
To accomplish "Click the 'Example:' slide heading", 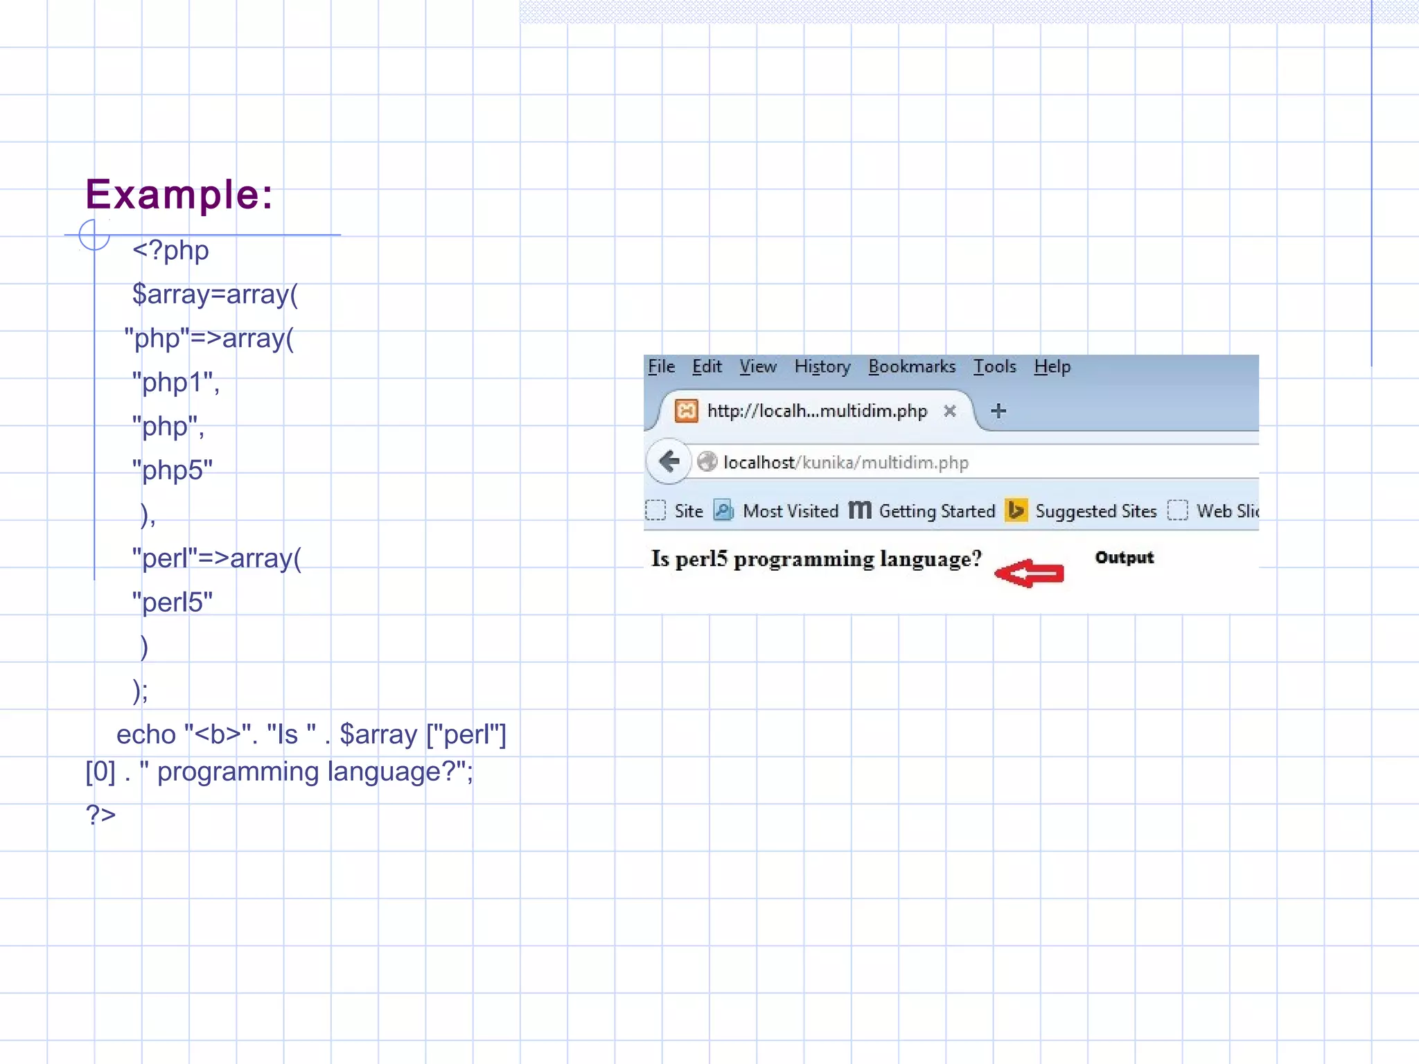I will coord(179,194).
